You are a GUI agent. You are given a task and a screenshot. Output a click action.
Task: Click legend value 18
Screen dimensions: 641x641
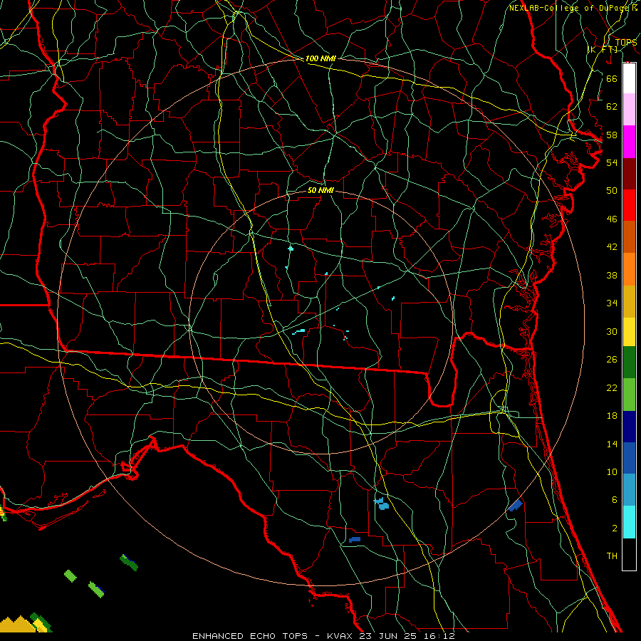612,416
